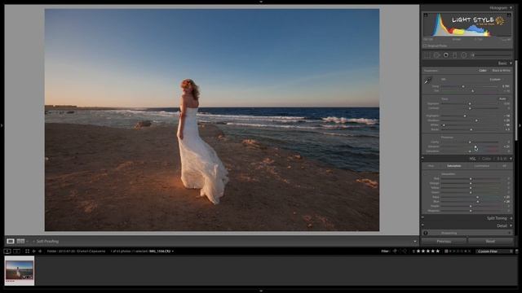Set treatment to Black & White

pos(501,71)
